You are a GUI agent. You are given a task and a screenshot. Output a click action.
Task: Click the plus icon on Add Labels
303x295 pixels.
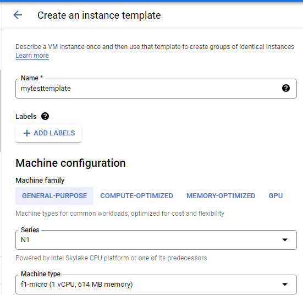tap(27, 133)
